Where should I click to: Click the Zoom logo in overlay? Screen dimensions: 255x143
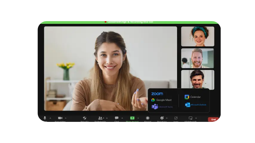[157, 94]
